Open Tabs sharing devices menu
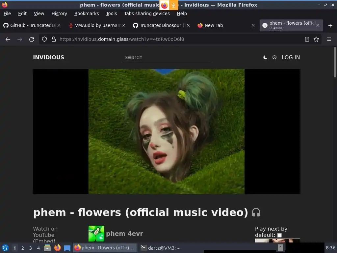 coord(147,14)
